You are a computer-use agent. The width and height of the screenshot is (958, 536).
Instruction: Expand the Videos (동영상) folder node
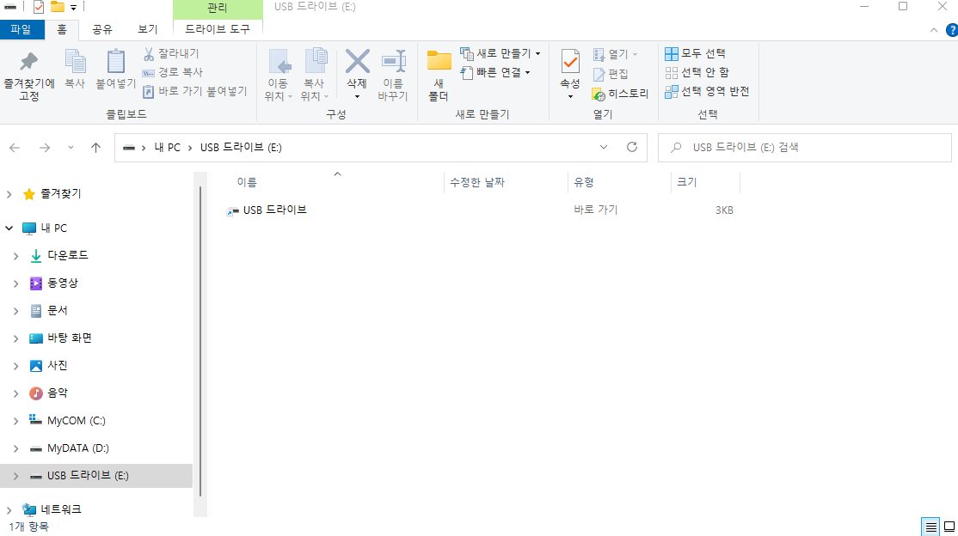coord(15,283)
